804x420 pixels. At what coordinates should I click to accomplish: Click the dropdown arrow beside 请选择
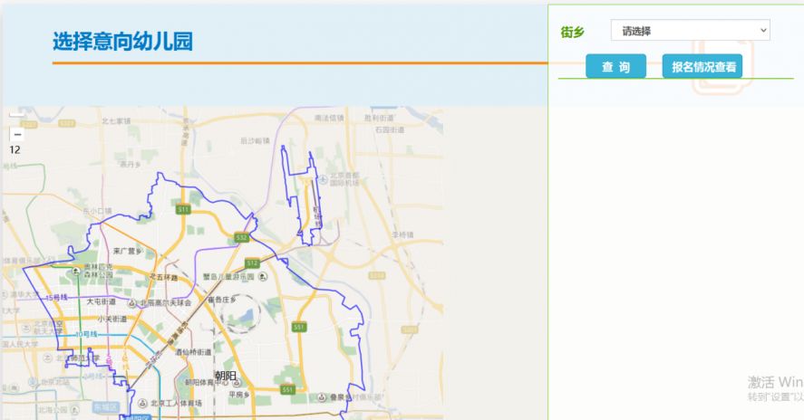763,30
